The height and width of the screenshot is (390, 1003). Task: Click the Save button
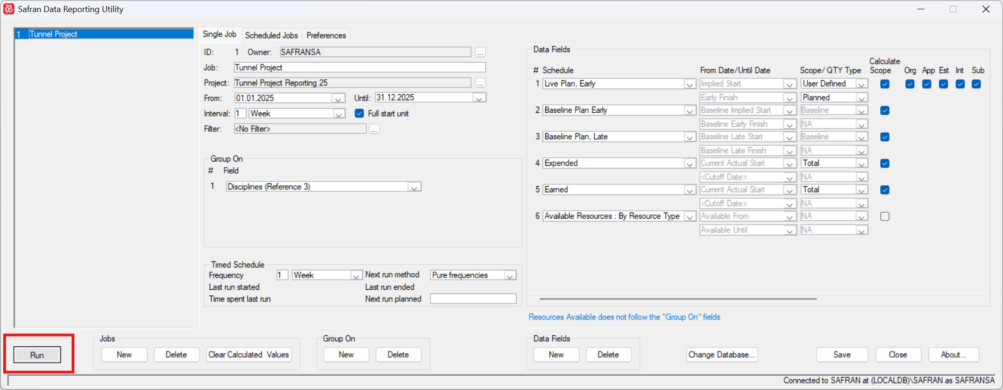842,354
